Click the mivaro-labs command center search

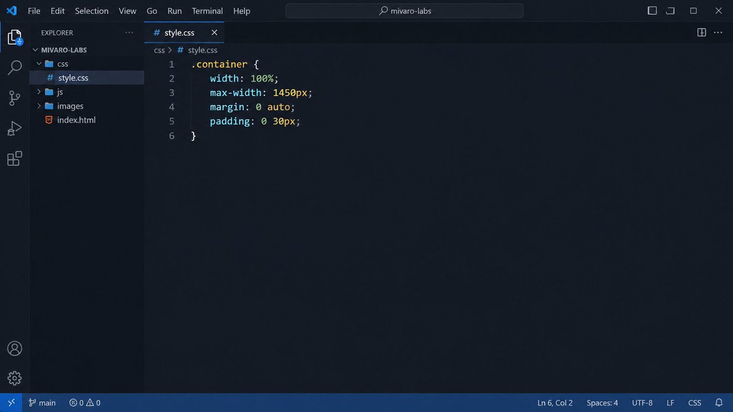(x=404, y=11)
